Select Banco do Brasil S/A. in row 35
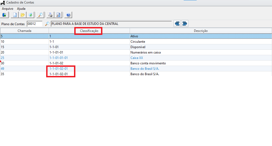272x146 pixels. click(x=201, y=74)
